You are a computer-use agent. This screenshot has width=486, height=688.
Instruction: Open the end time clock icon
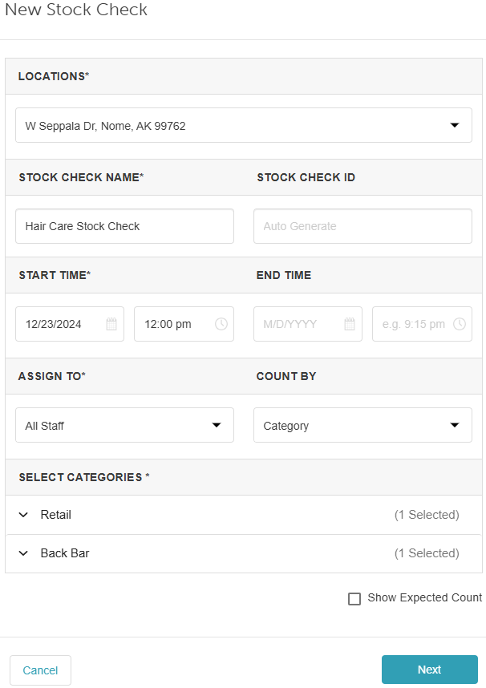[460, 324]
